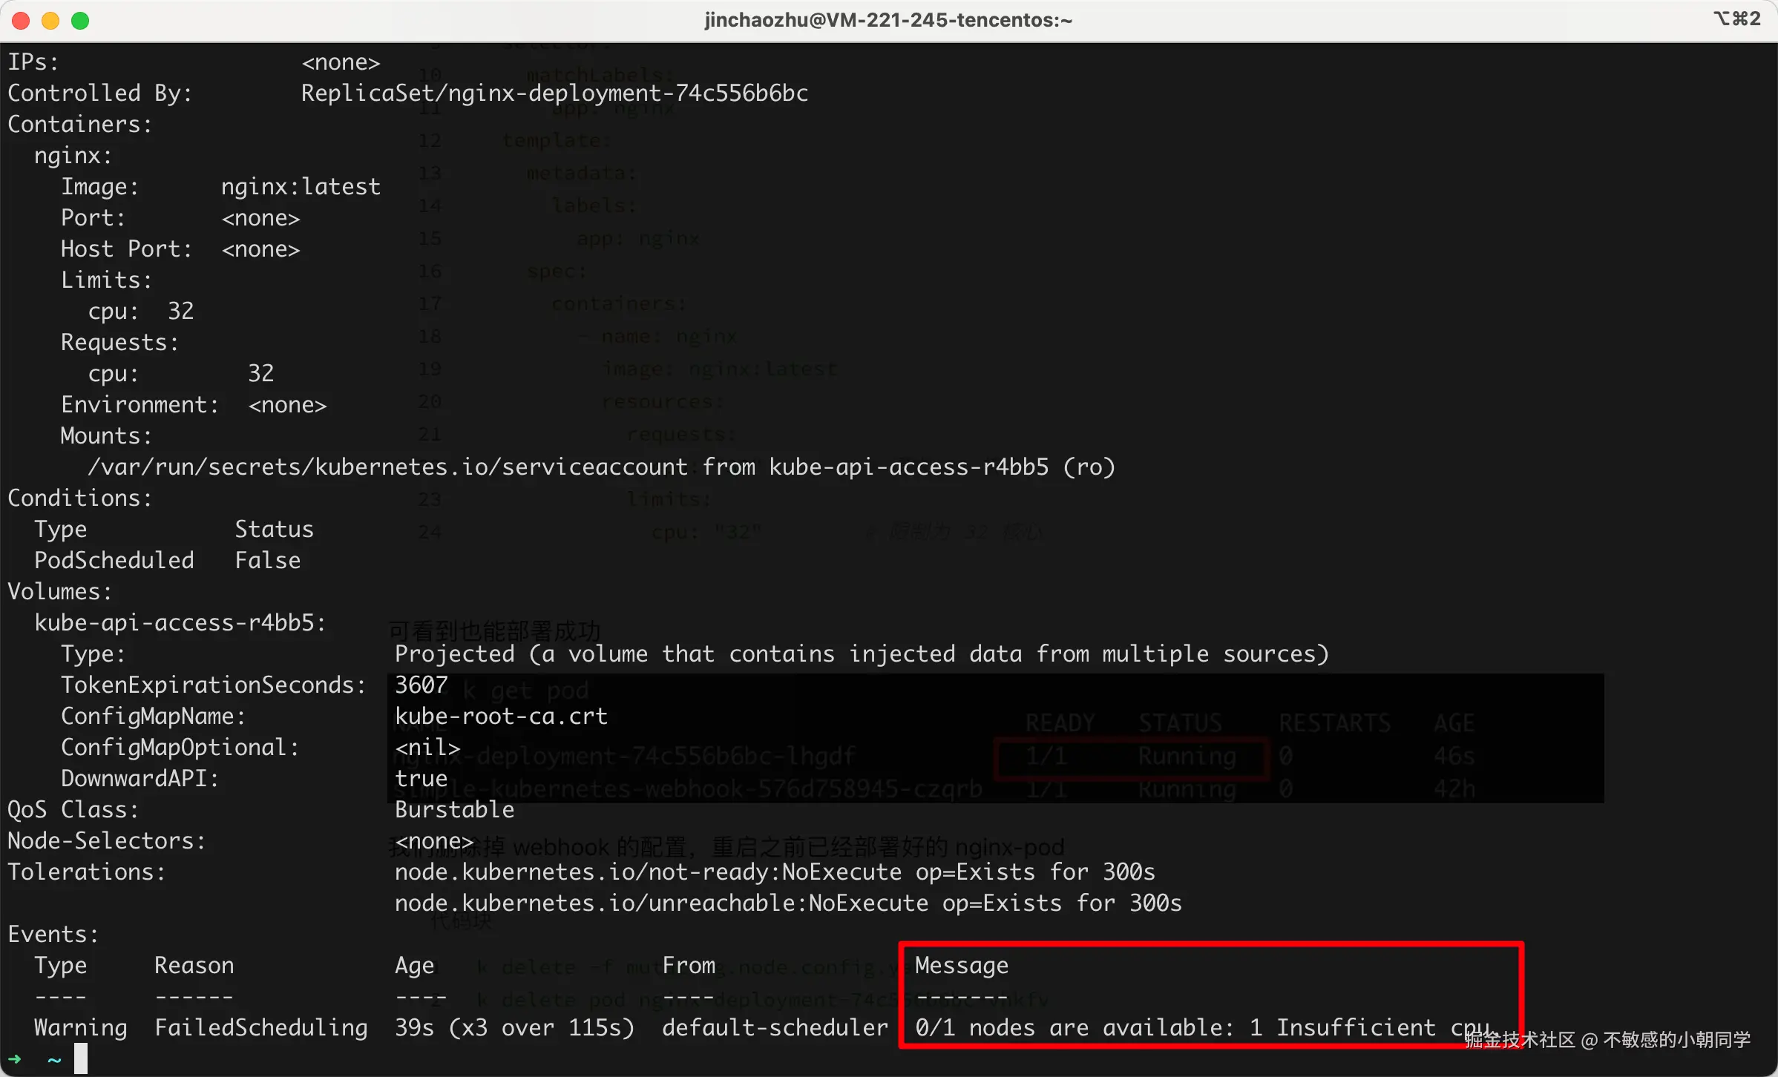This screenshot has width=1778, height=1077.
Task: Click the ReplicaSet/nginx-deployment-74c556b6bc text
Action: (x=554, y=93)
